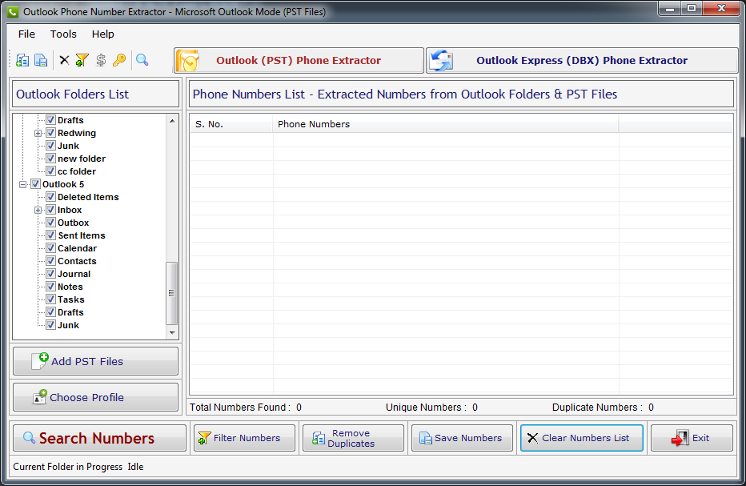Click Current Folder in Progress Idle status
The width and height of the screenshot is (746, 486).
78,467
